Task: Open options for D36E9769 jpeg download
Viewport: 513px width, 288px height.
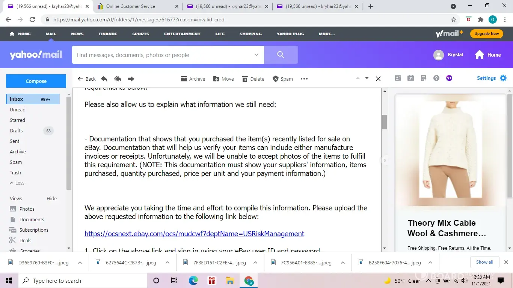Action: tap(80, 262)
